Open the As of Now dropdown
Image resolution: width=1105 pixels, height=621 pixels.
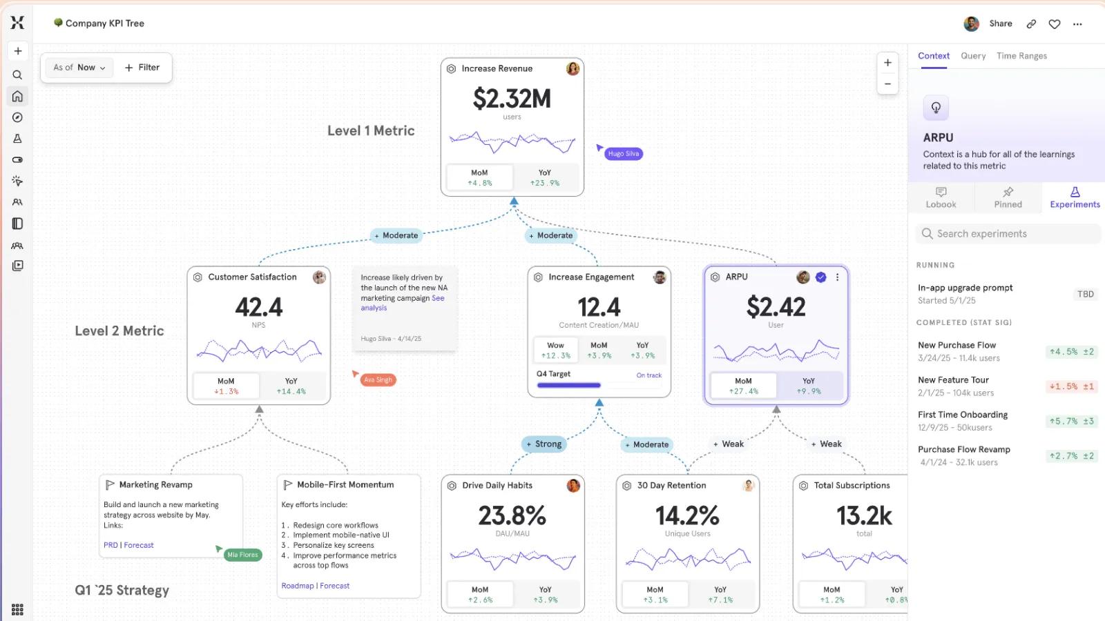pos(79,68)
